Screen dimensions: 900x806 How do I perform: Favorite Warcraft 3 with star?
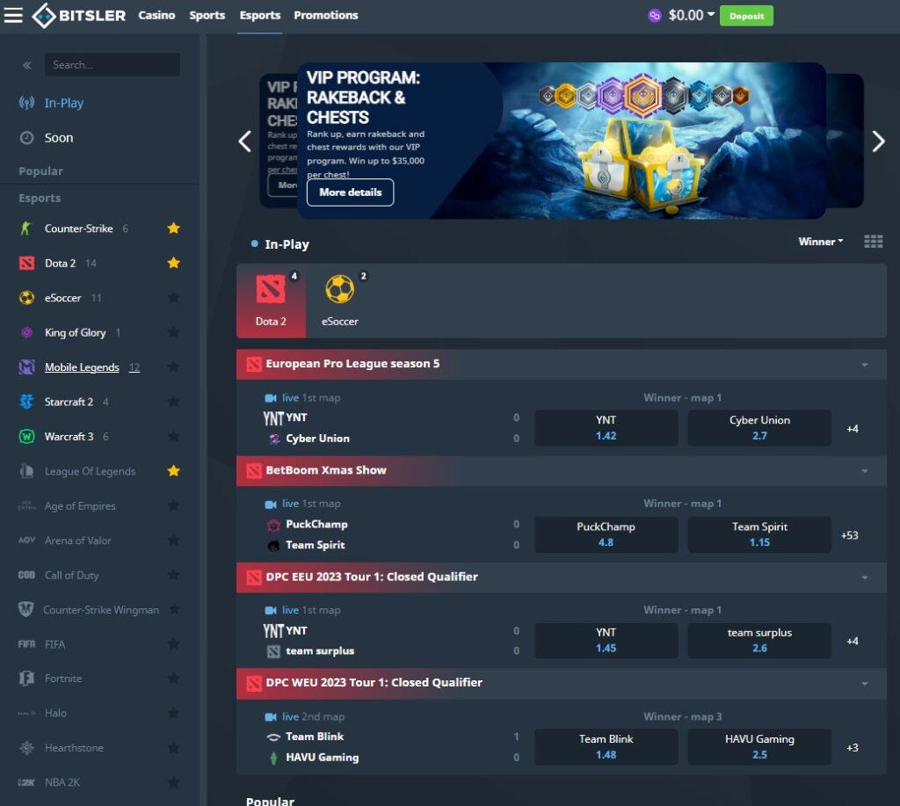point(173,436)
